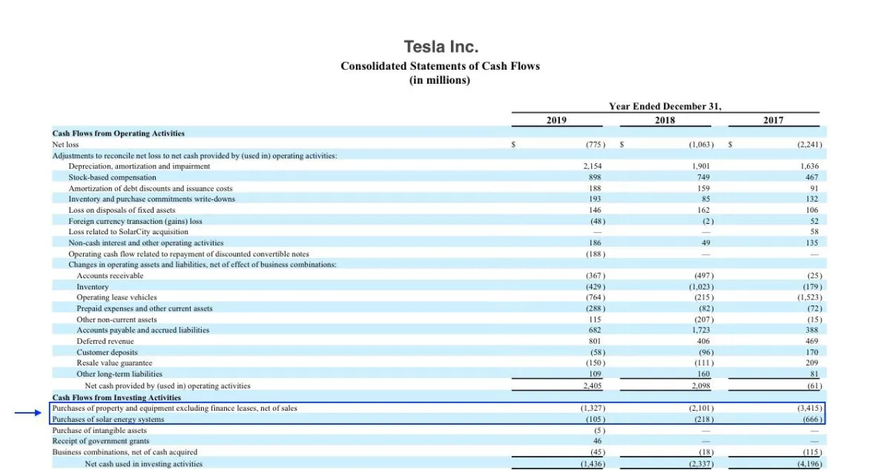Click the 'Customer deposits' row label
The width and height of the screenshot is (890, 470).
point(107,352)
